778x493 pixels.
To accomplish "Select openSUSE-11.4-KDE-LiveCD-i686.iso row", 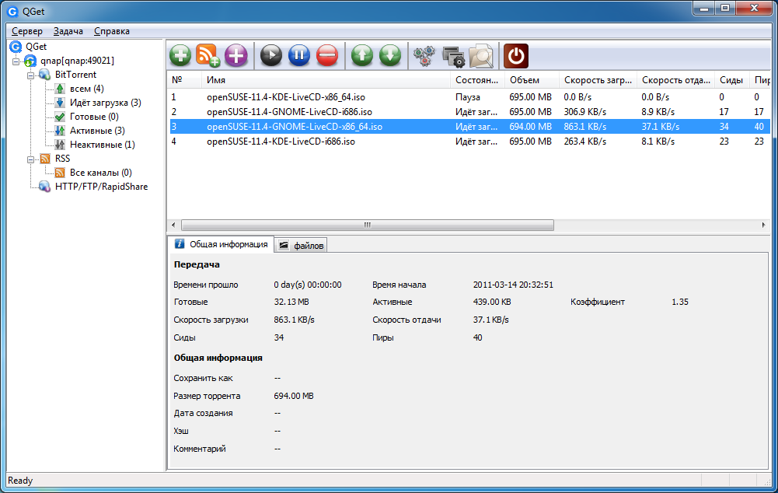I will tap(469, 142).
